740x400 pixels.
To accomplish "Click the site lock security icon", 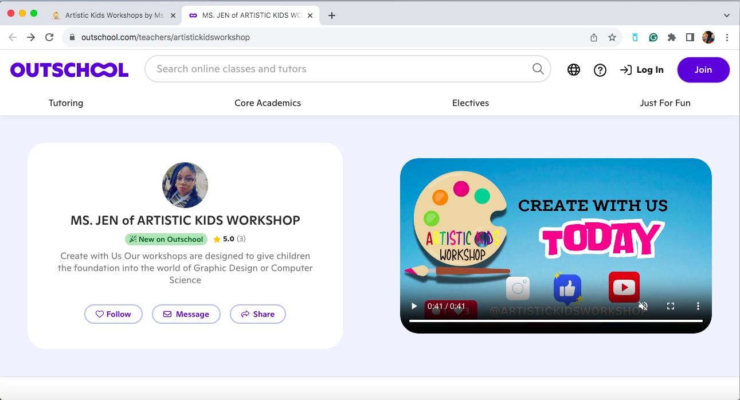I will [x=72, y=37].
